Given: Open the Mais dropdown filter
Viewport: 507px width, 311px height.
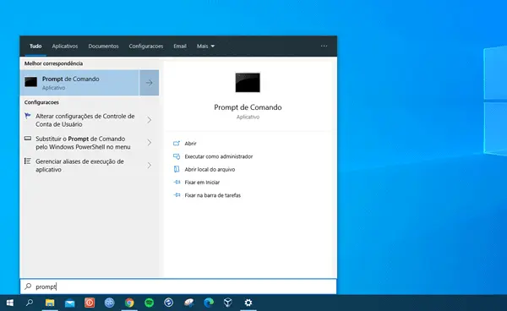Looking at the screenshot, I should tap(205, 46).
